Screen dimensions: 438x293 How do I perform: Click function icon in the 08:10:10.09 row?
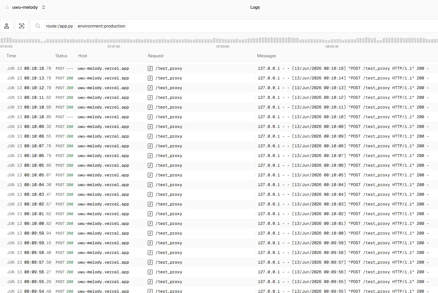150,117
